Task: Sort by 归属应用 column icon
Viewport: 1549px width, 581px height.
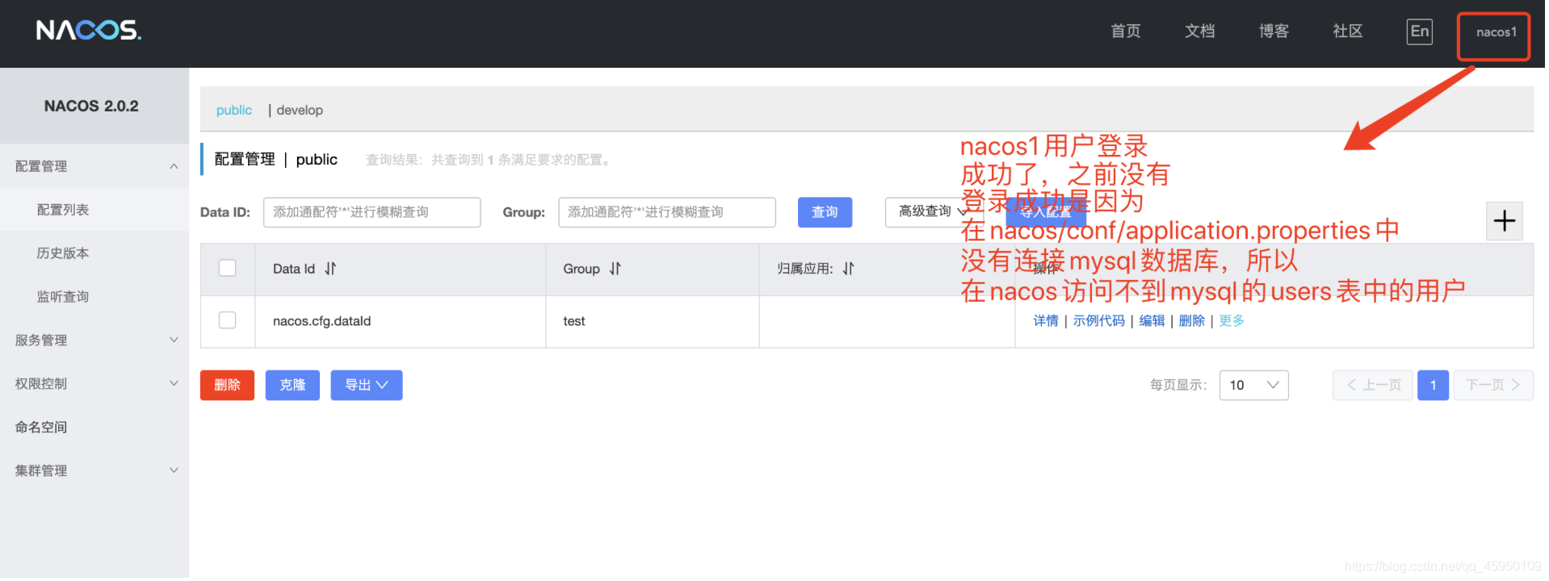Action: click(x=848, y=269)
